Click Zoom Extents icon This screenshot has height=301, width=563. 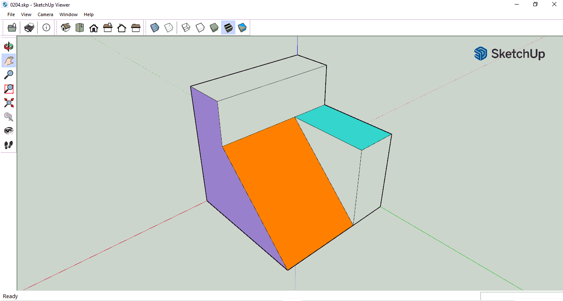tap(9, 103)
